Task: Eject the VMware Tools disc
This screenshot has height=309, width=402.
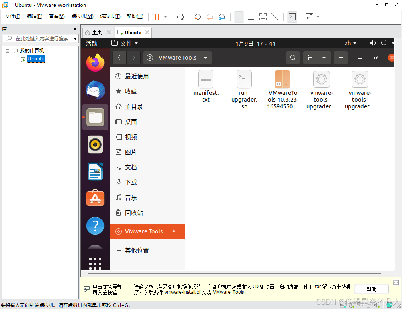Action: tap(174, 232)
